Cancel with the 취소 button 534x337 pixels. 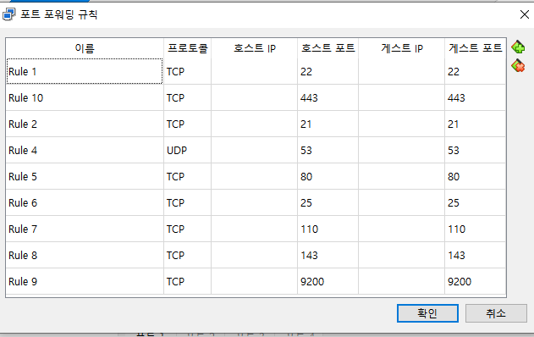(496, 313)
